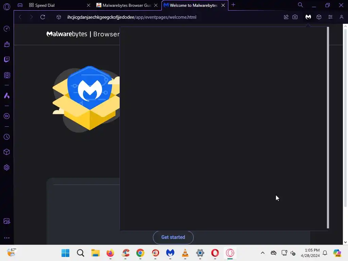Open GX Cleaner in sidebar
The height and width of the screenshot is (261, 348).
7,44
